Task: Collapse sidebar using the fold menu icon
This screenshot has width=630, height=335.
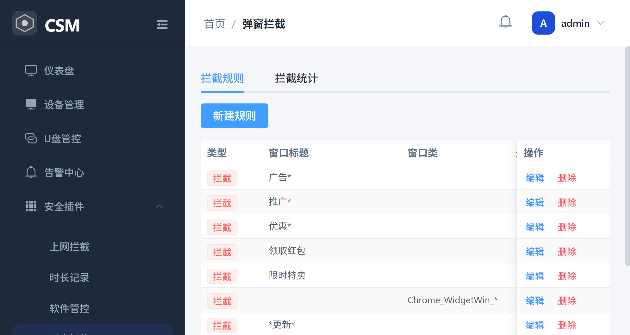Action: [162, 24]
